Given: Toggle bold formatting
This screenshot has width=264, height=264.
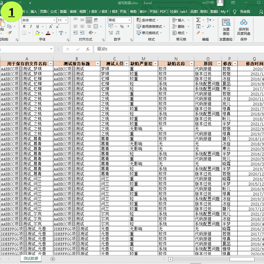Looking at the screenshot, I should [x=24, y=26].
